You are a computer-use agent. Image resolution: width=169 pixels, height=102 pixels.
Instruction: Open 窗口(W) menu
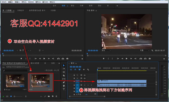coord(45,2)
